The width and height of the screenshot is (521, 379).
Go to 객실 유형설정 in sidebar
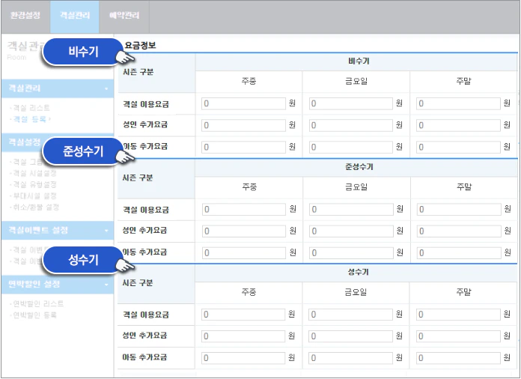[x=34, y=184]
